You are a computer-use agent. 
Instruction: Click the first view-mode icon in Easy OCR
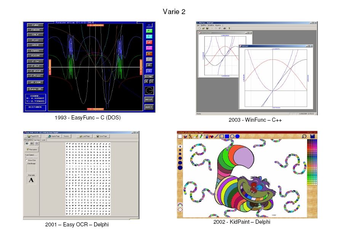(27, 143)
